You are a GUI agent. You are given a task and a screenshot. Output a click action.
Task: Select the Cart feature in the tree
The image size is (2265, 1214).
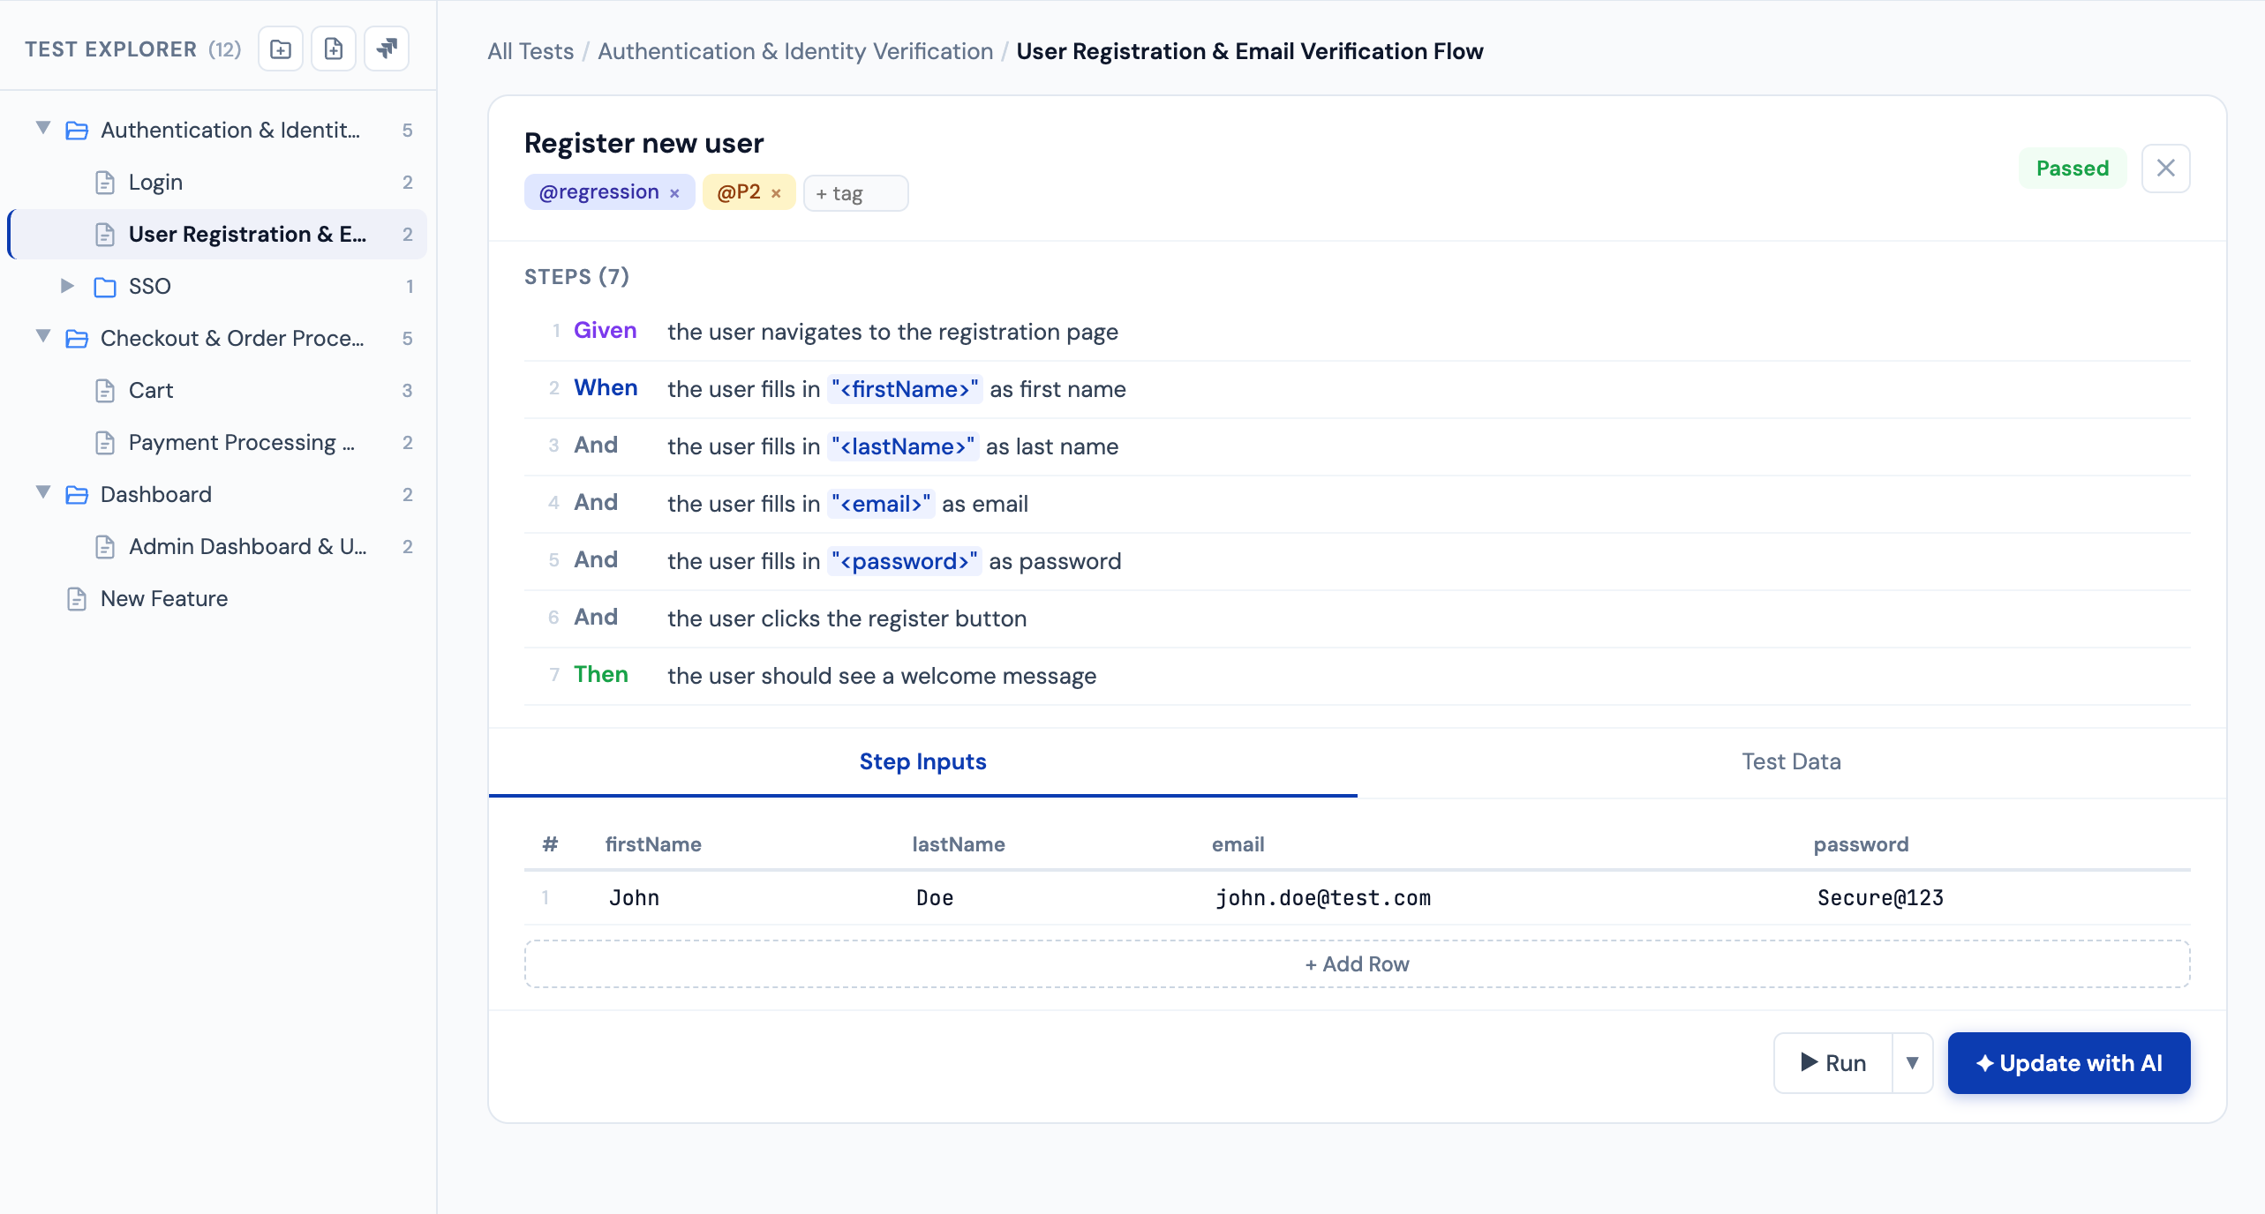(151, 390)
